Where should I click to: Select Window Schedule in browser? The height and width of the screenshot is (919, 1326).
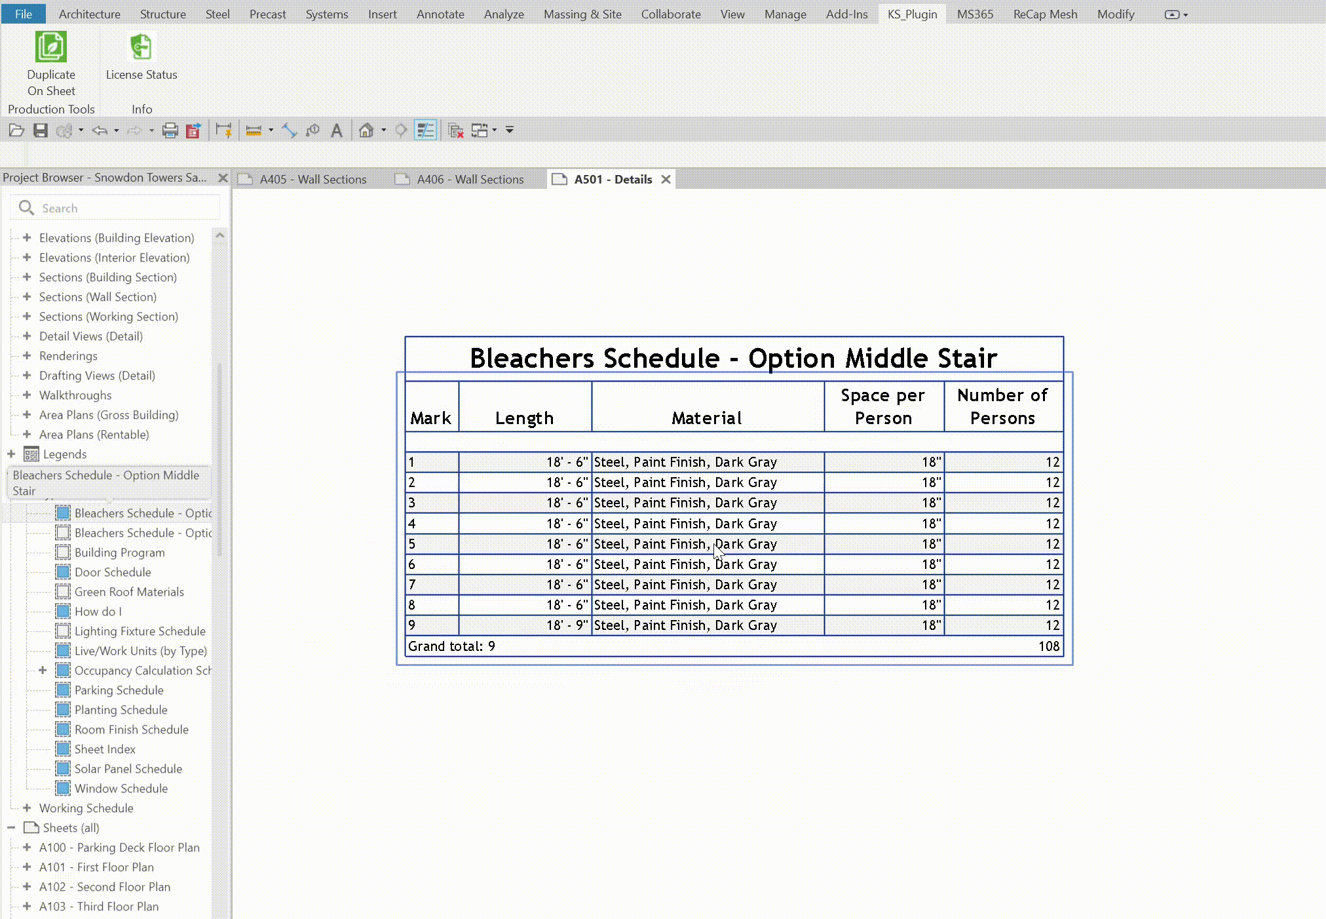tap(121, 789)
